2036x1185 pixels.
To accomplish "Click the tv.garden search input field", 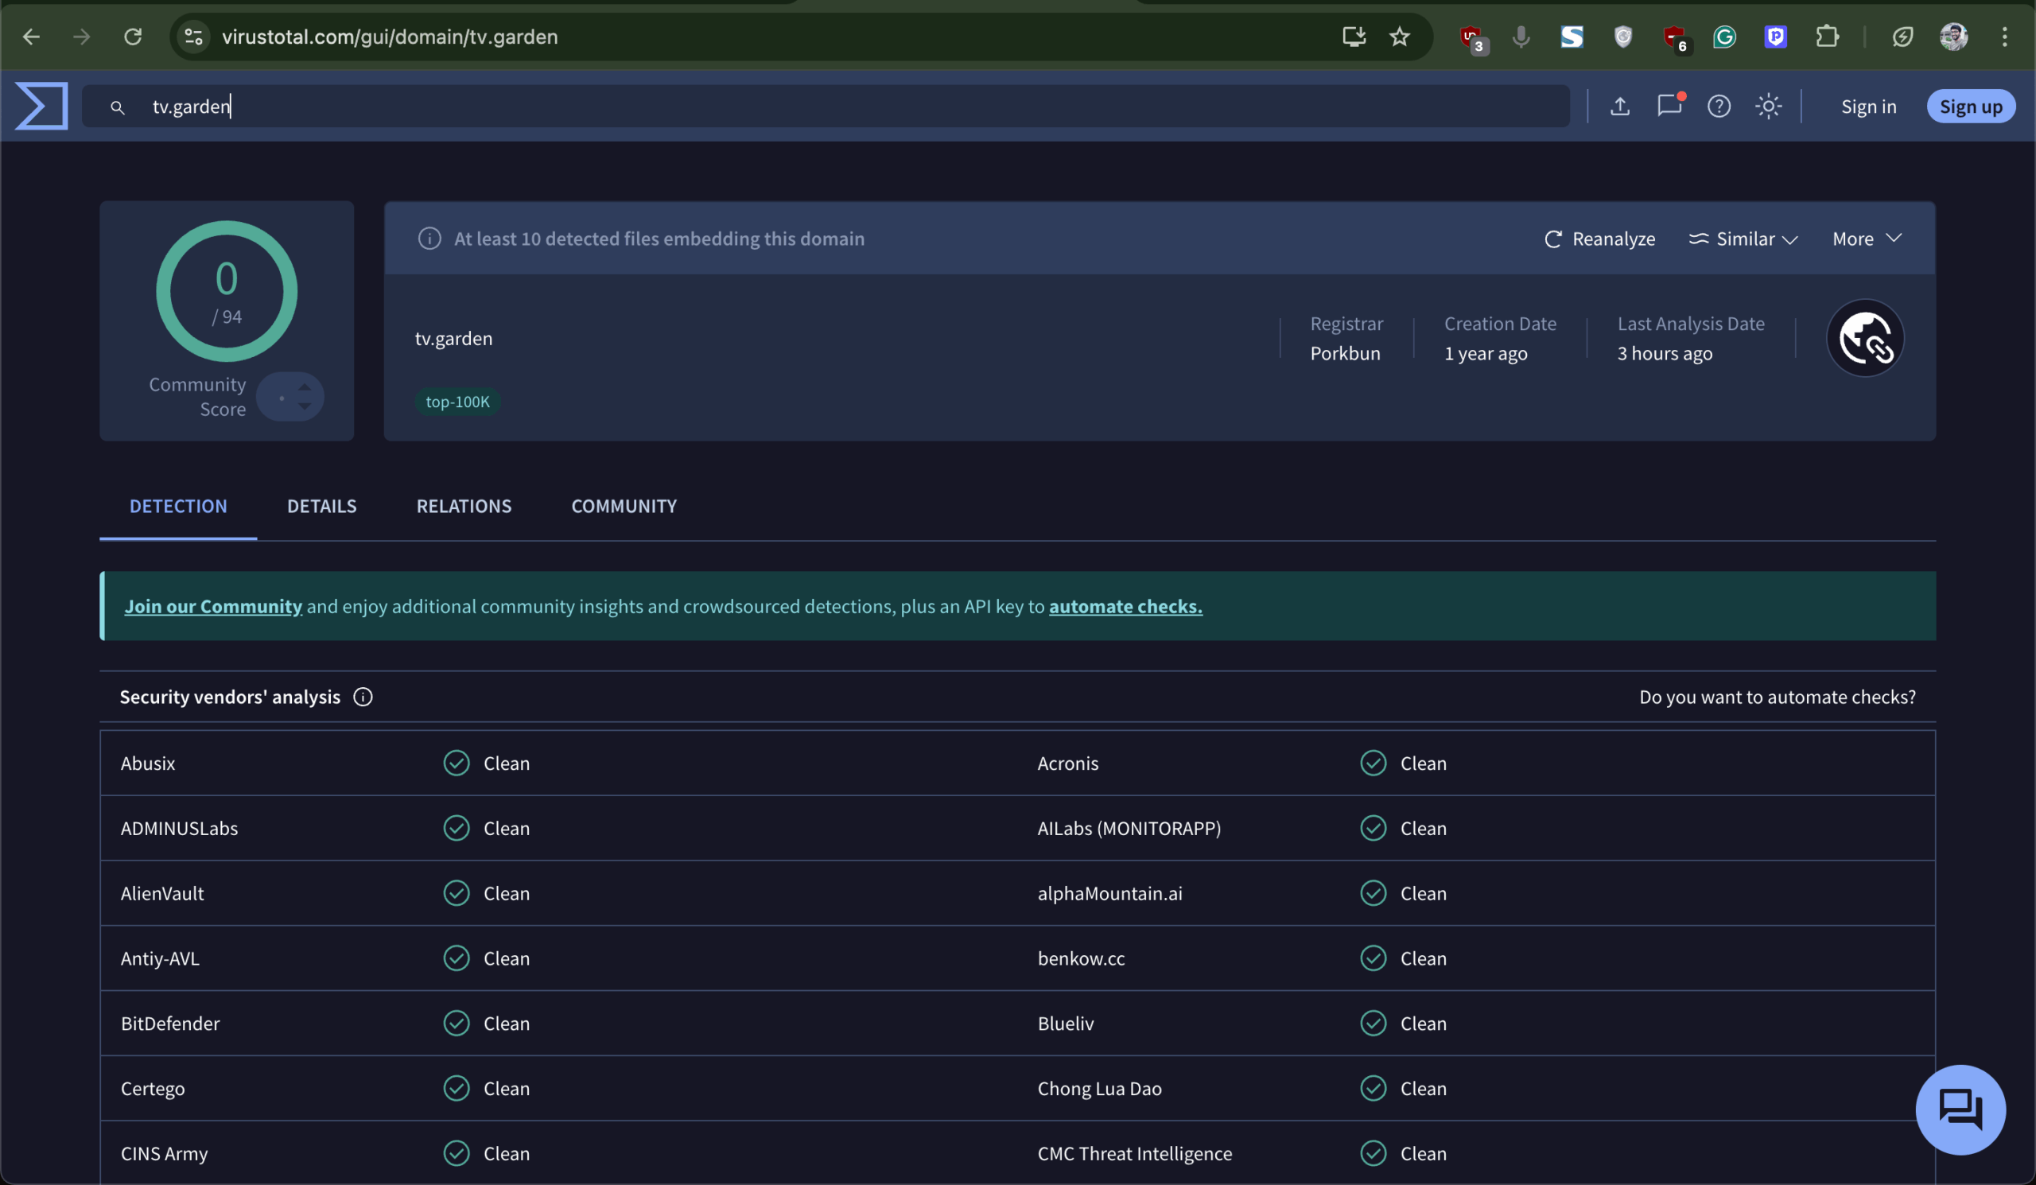I will point(826,106).
